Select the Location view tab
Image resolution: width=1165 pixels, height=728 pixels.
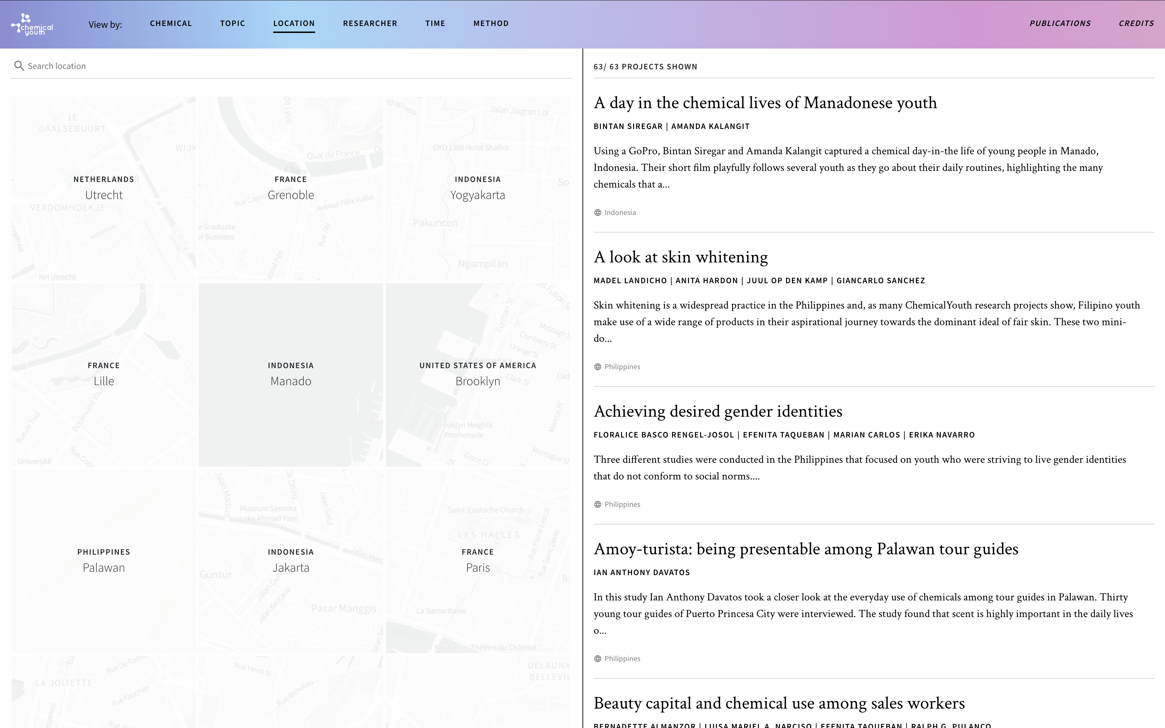pyautogui.click(x=294, y=23)
